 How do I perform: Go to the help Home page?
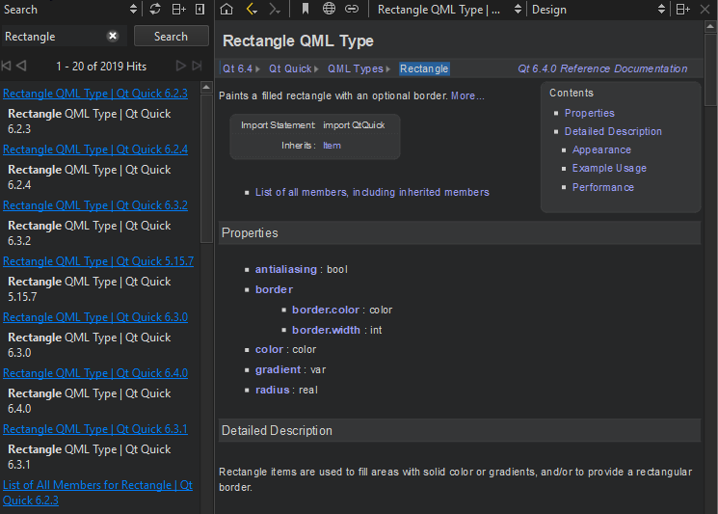point(226,10)
